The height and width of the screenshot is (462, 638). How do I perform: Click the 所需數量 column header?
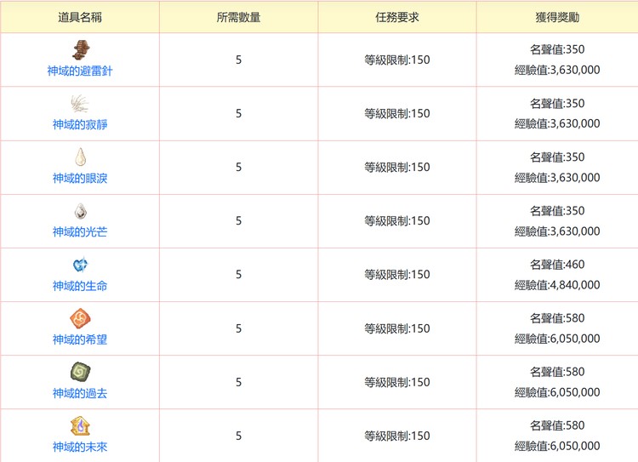point(238,17)
